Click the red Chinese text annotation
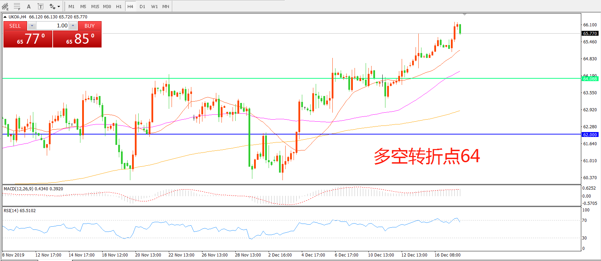The width and height of the screenshot is (601, 261). pos(427,156)
